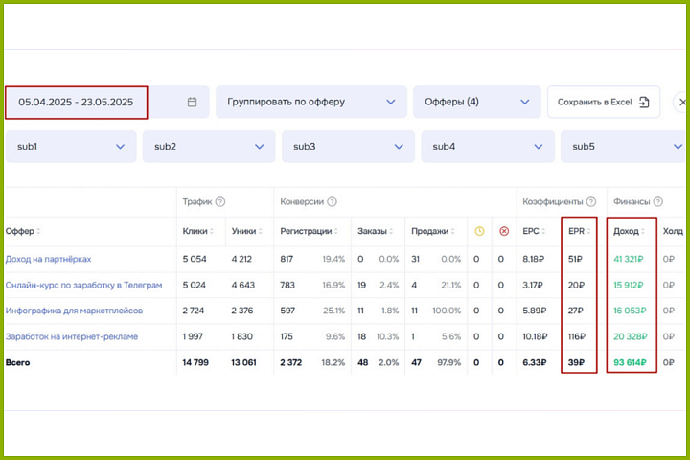The height and width of the screenshot is (460, 690).
Task: Expand the sub3 filter dropdown
Action: click(x=347, y=147)
